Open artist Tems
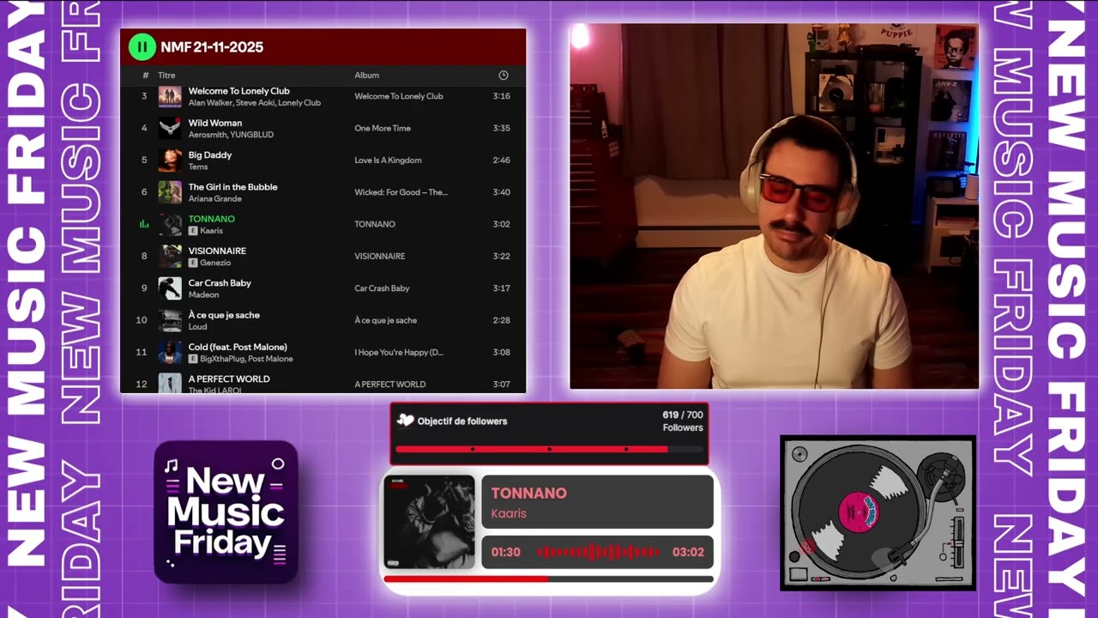This screenshot has height=618, width=1098. (x=198, y=167)
